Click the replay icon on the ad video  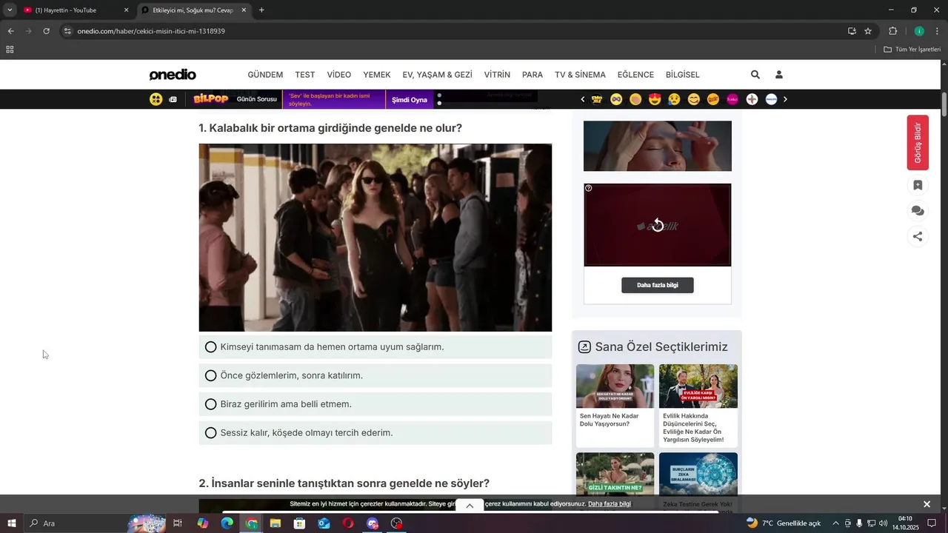(x=658, y=226)
